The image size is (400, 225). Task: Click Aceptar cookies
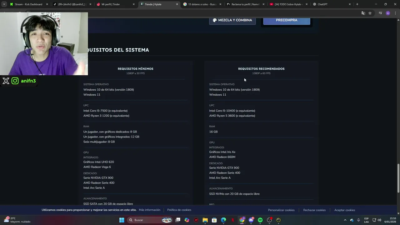pyautogui.click(x=345, y=210)
